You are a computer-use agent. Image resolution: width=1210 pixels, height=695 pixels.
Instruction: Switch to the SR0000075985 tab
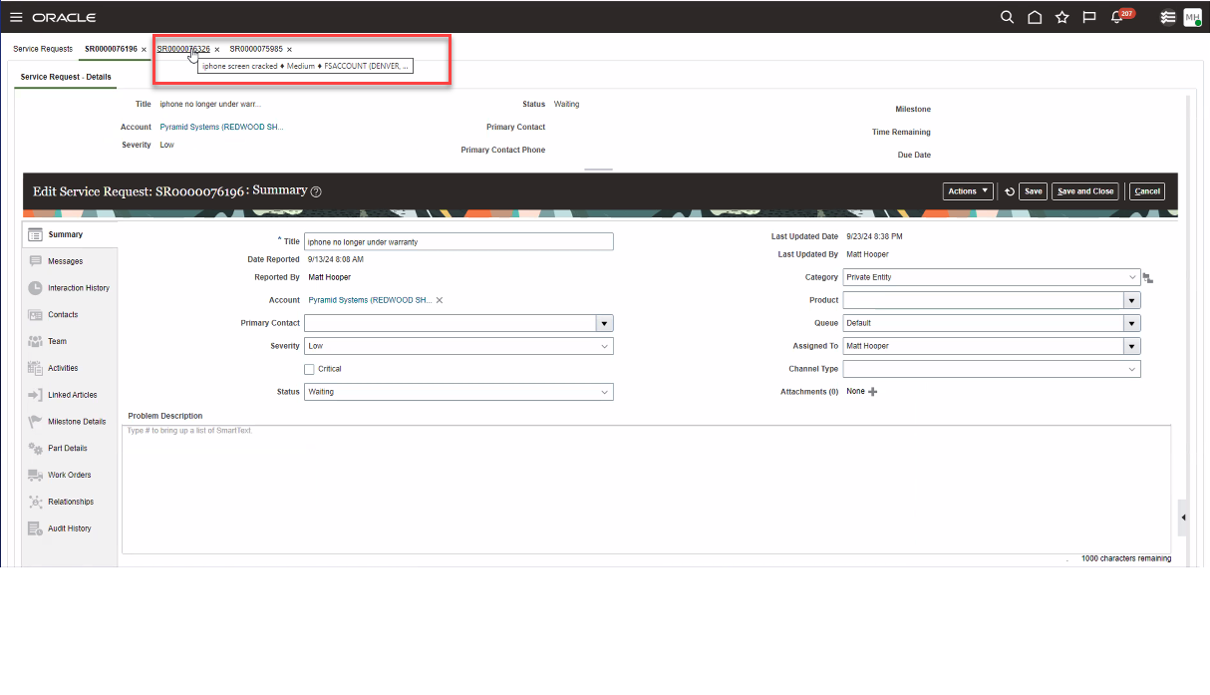pos(256,48)
